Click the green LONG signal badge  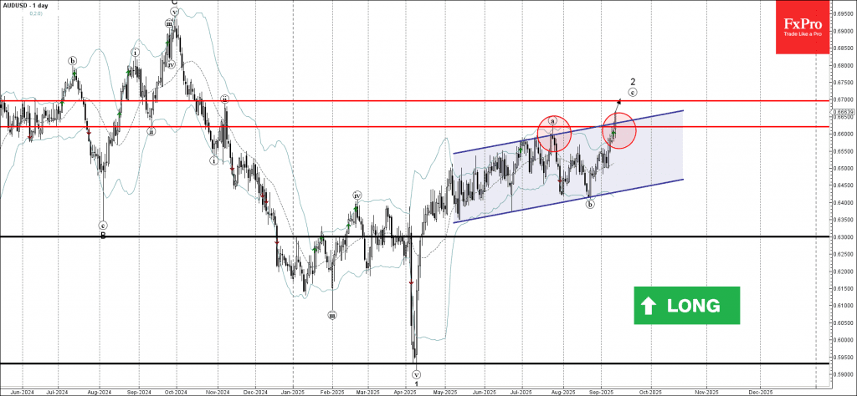coord(686,306)
